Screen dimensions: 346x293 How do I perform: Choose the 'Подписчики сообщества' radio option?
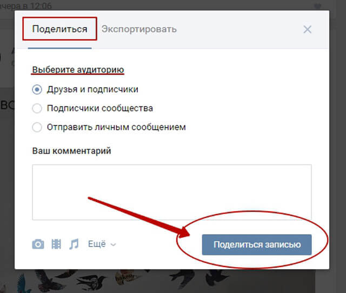37,108
